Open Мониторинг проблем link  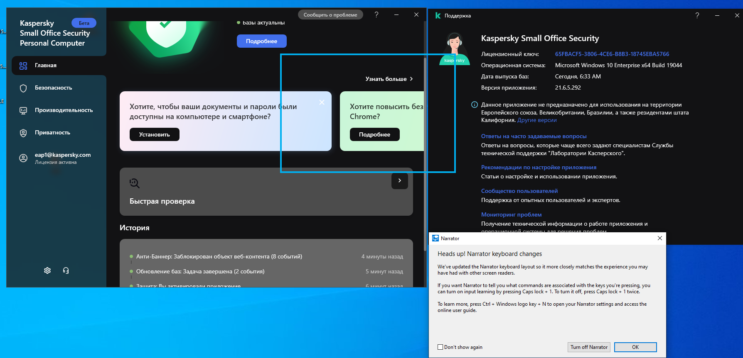coord(511,214)
